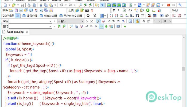Click the open folder icon in top toolbar
The height and width of the screenshot is (107, 187).
pos(14,5)
